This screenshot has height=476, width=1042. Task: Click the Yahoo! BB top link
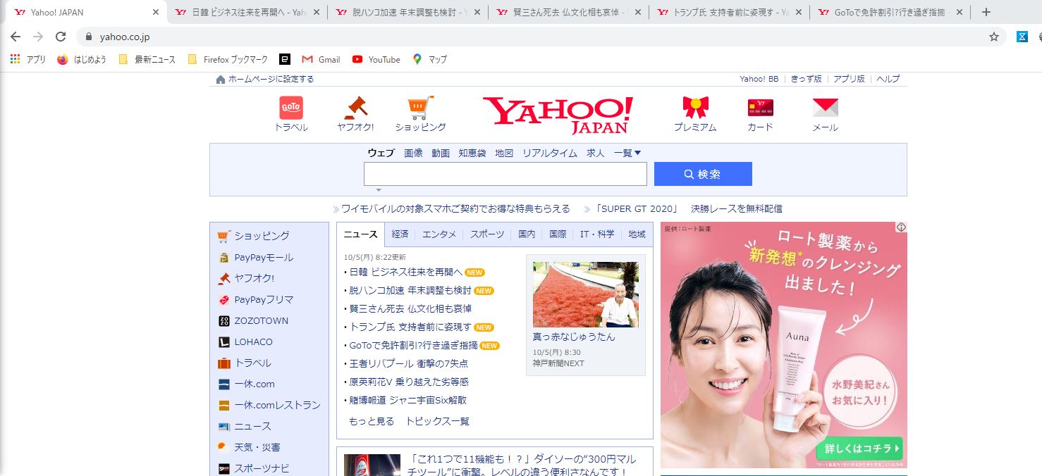(x=759, y=79)
